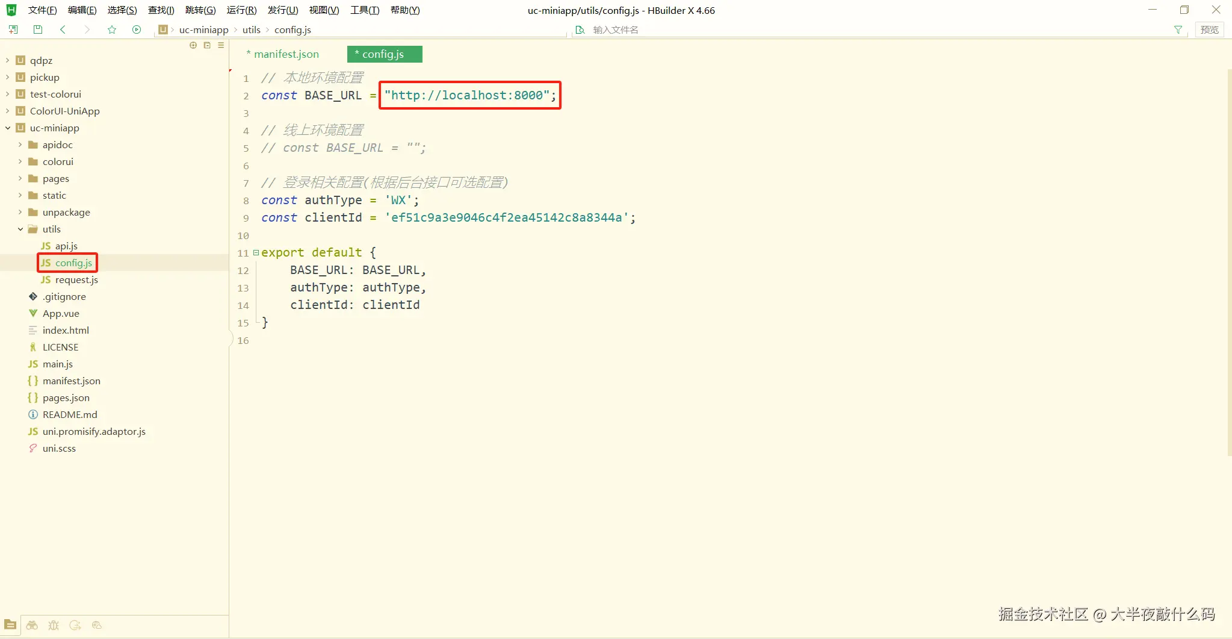Select config.js in the file tree
1232x639 pixels.
(x=73, y=263)
